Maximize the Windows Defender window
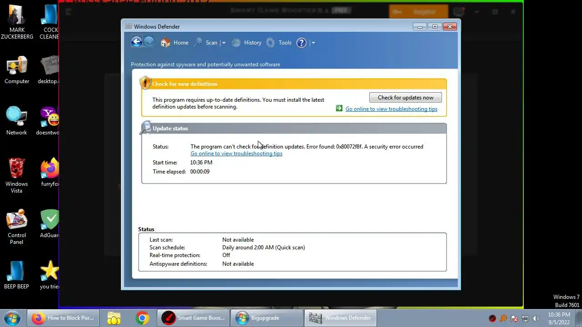This screenshot has height=327, width=582. click(x=435, y=27)
